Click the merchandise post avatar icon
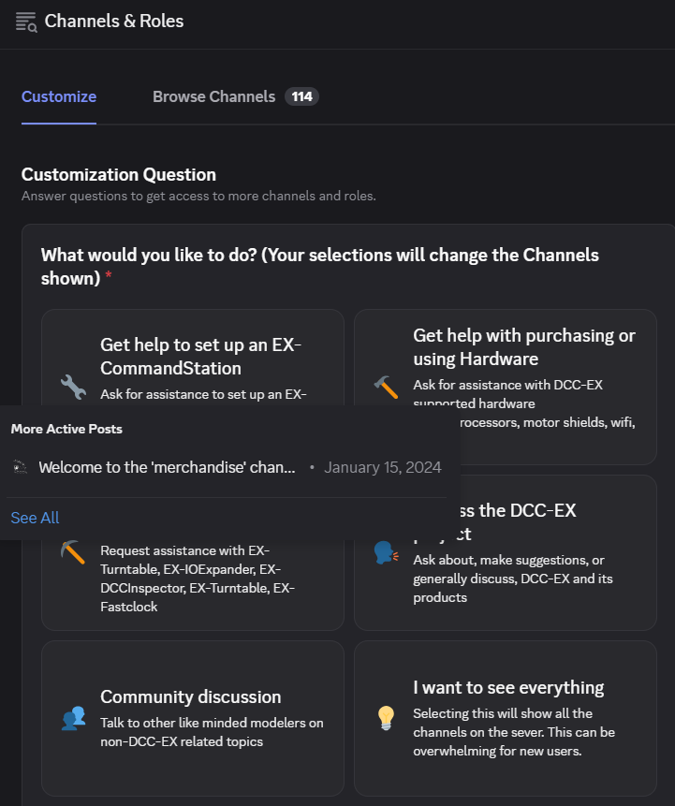Screen dimensions: 675x806 coord(20,467)
